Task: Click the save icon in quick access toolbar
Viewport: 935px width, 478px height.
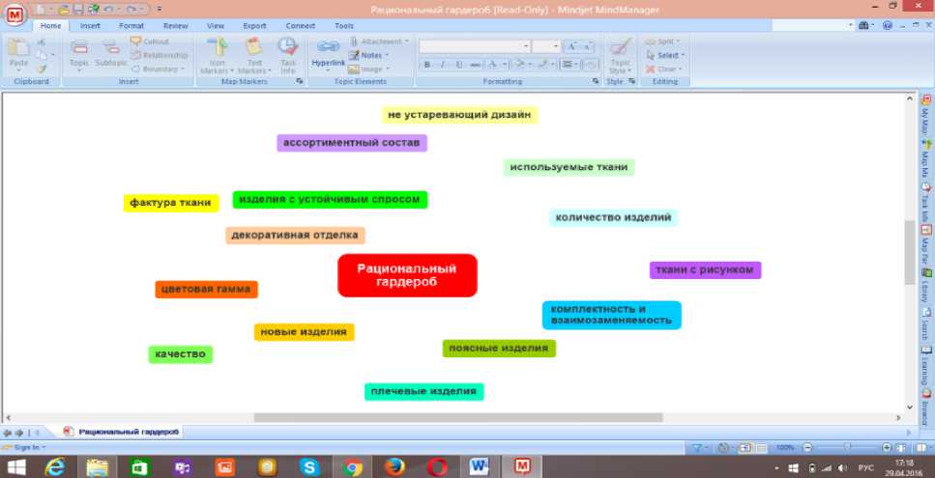Action: pos(78,9)
